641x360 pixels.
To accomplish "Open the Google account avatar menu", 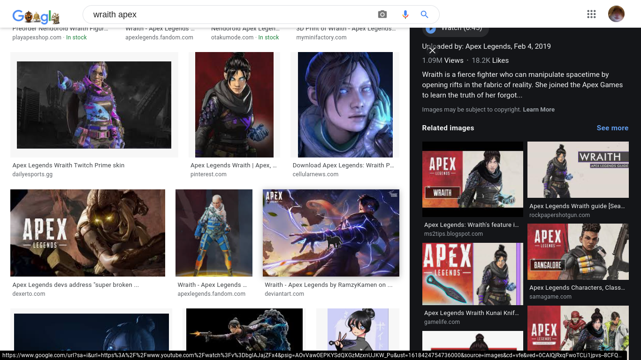I will click(x=616, y=14).
